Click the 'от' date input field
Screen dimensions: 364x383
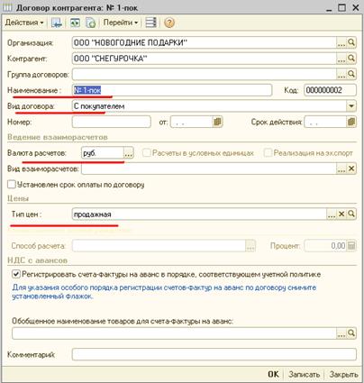click(191, 122)
